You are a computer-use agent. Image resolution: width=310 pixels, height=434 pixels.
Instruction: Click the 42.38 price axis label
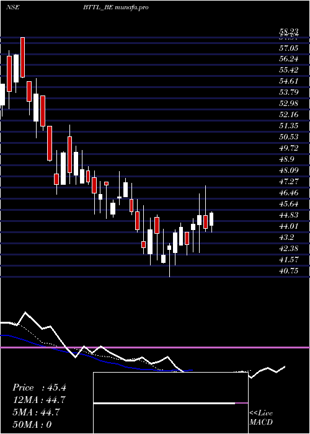pos(289,249)
